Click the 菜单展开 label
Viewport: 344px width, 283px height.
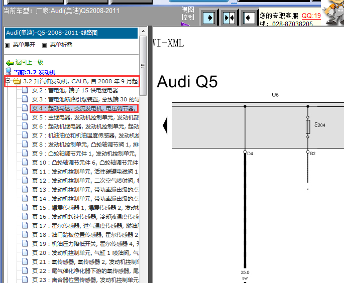[x=24, y=45]
